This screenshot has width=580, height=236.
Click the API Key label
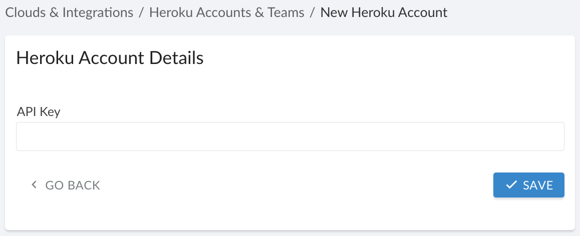tap(39, 111)
